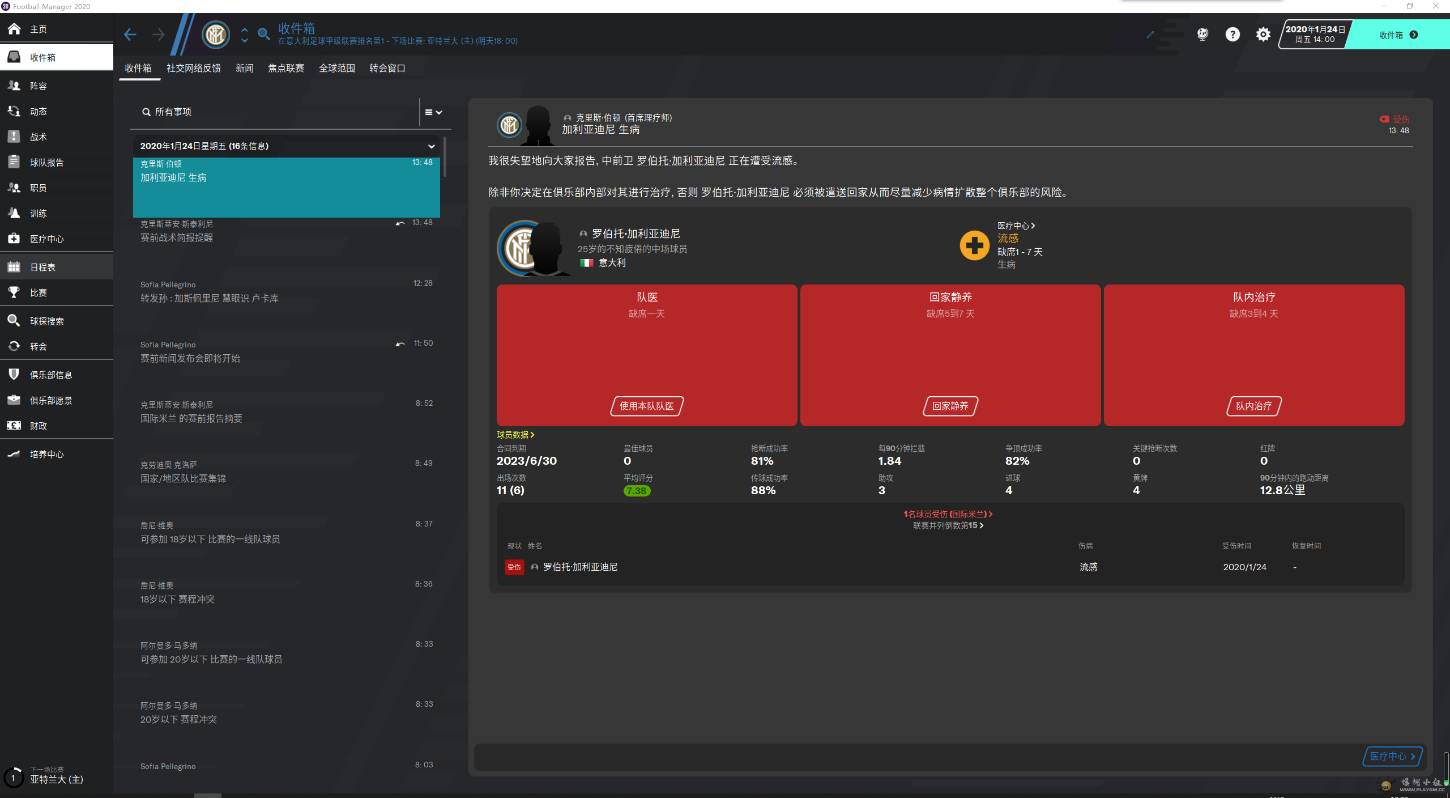Viewport: 1450px width, 798px height.
Task: Click the date 2020年1月24日 display
Action: 1315,35
